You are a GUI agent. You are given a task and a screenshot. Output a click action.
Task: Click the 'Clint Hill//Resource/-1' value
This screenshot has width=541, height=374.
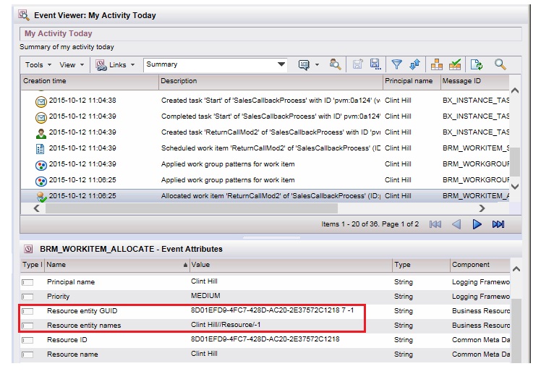click(x=226, y=325)
